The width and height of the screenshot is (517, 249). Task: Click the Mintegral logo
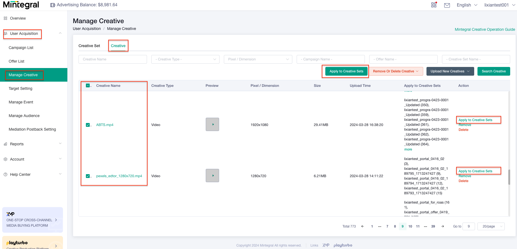click(21, 5)
